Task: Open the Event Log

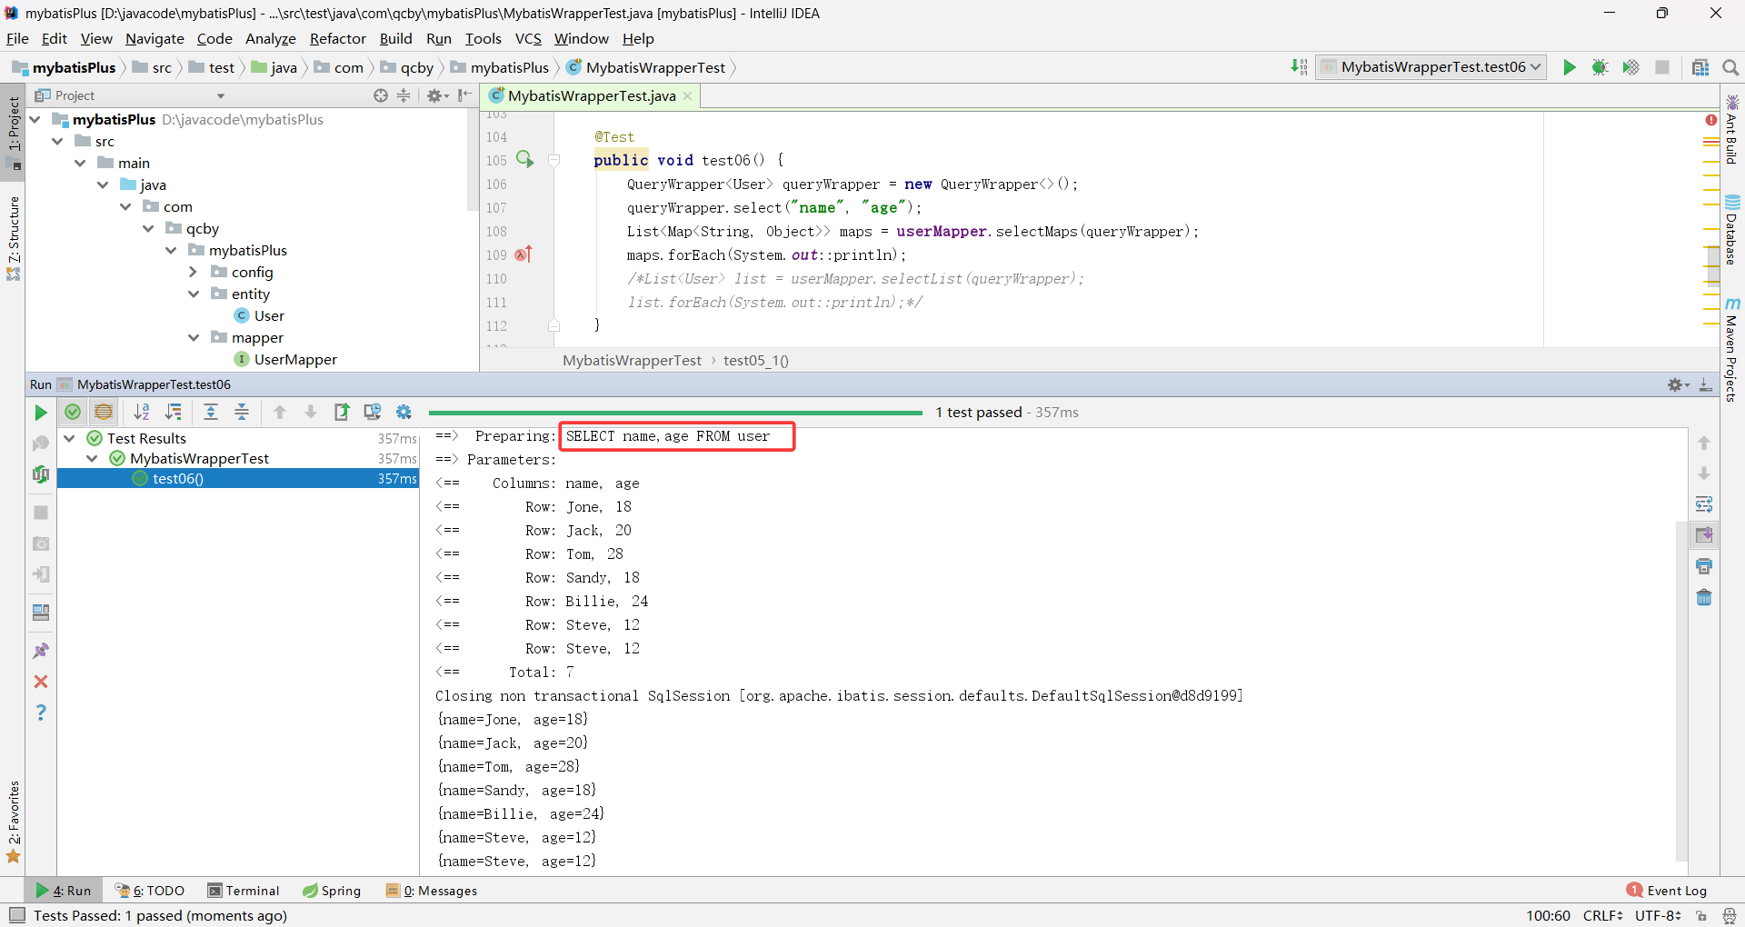Action: (x=1667, y=891)
